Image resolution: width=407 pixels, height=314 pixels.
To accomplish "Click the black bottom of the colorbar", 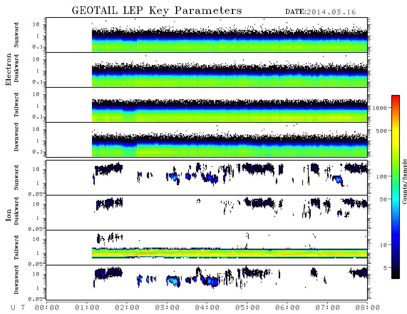I will (396, 275).
